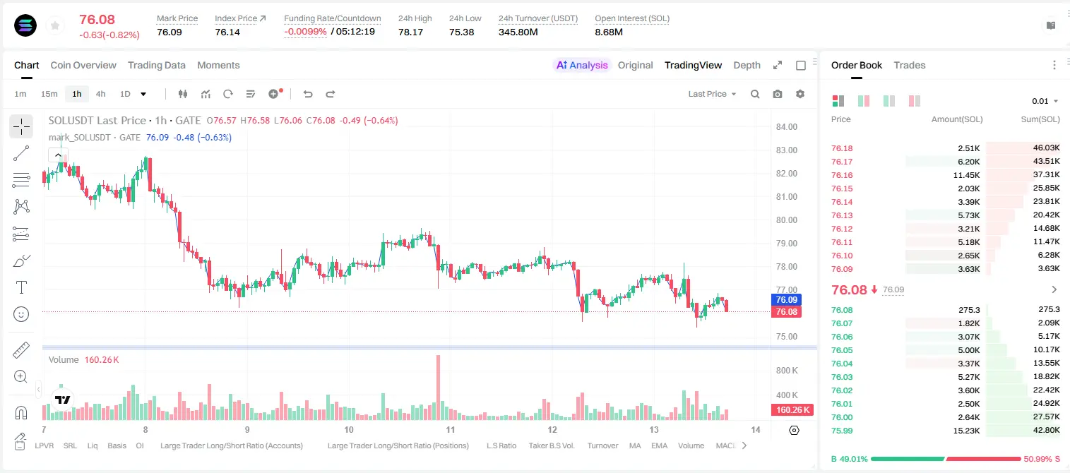
Task: Expand more timeframe intervals arrow
Action: [x=143, y=94]
